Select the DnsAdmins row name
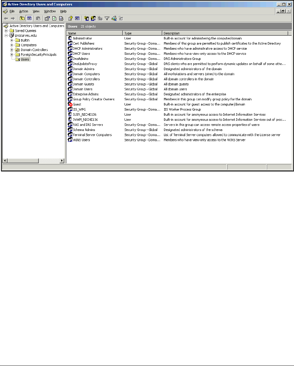Screen dimensions: 294x366 click(81, 59)
